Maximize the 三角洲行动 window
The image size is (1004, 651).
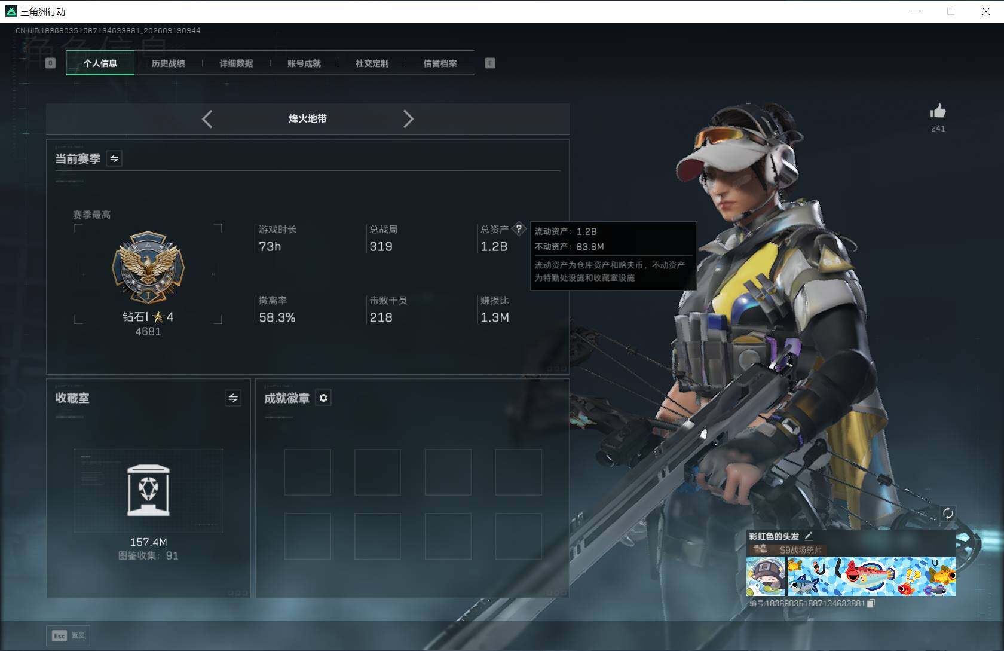[x=951, y=11]
